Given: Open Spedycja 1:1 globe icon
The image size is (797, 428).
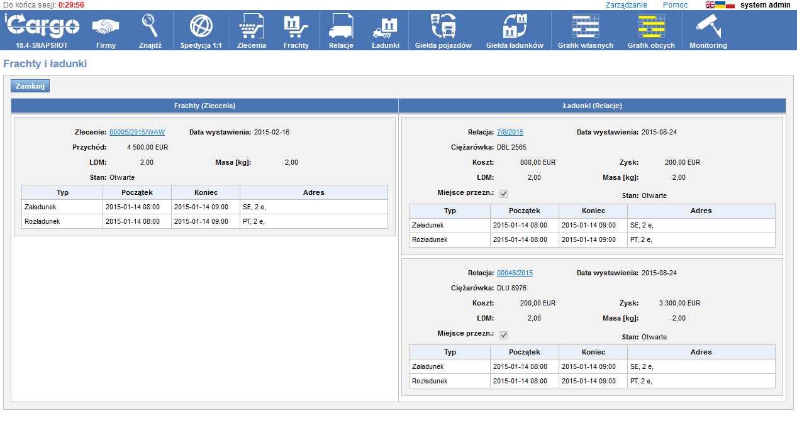Looking at the screenshot, I should [201, 27].
